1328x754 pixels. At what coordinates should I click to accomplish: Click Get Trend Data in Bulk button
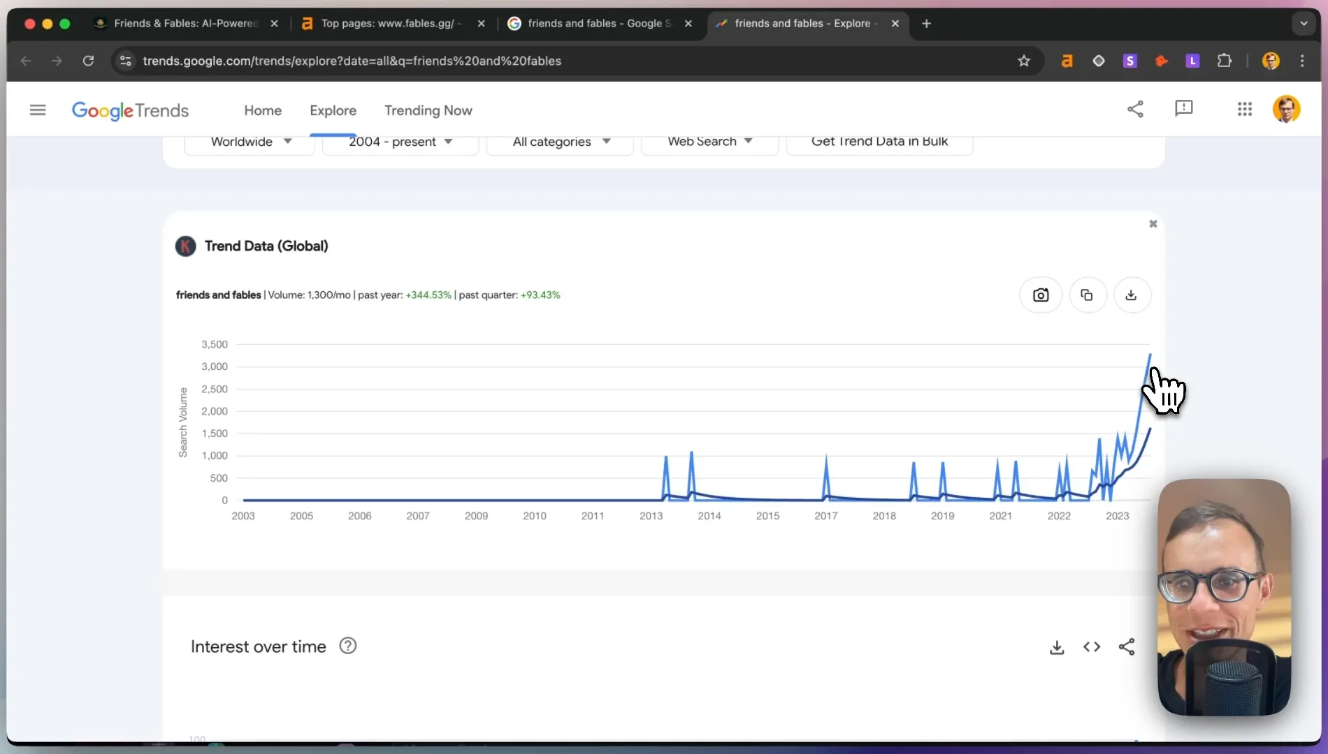879,142
